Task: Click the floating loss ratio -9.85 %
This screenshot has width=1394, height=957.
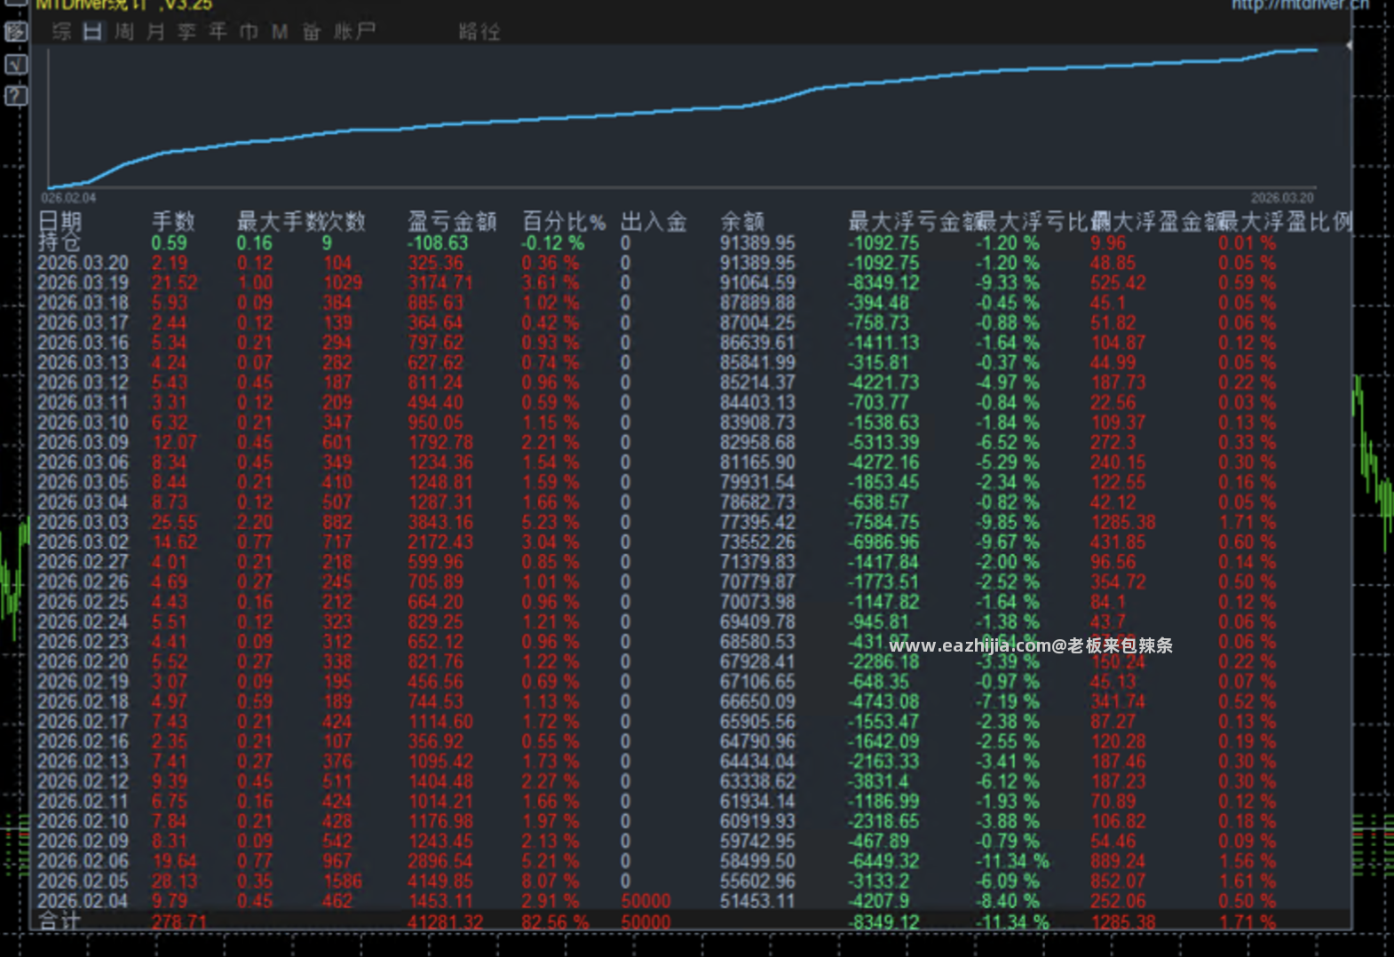Action: (x=1008, y=522)
